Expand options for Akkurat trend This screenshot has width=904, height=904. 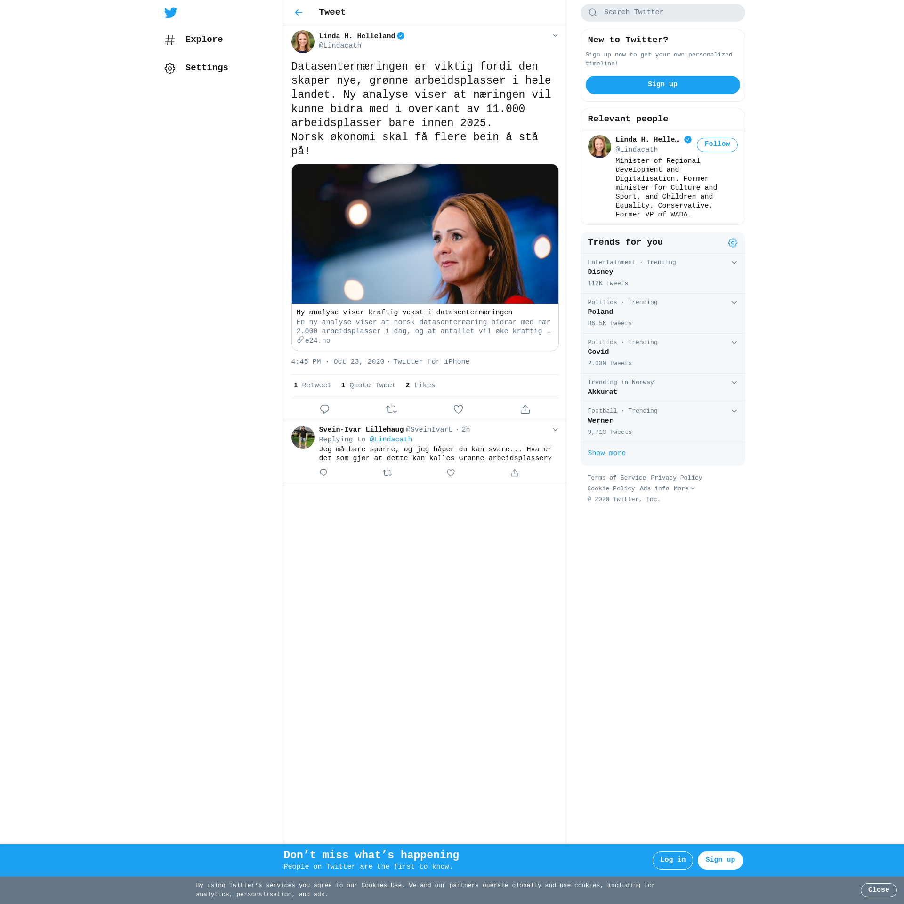click(734, 383)
